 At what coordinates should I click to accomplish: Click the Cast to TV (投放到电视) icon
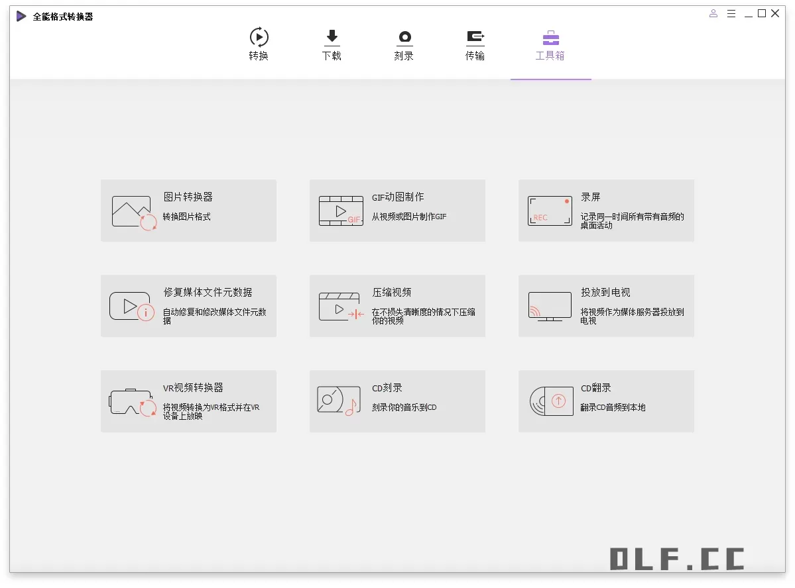pyautogui.click(x=550, y=307)
